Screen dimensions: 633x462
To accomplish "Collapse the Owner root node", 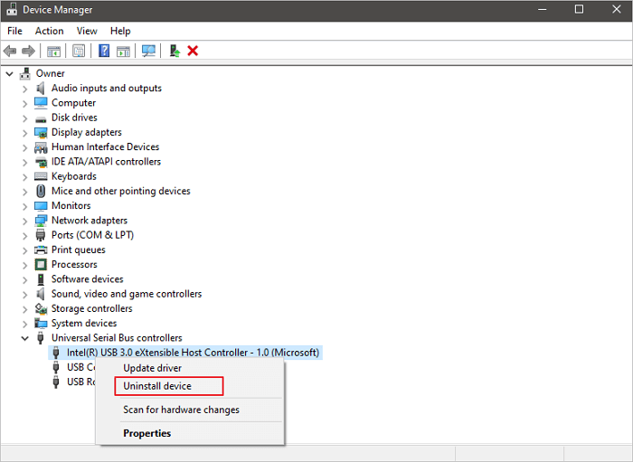I will [x=10, y=73].
